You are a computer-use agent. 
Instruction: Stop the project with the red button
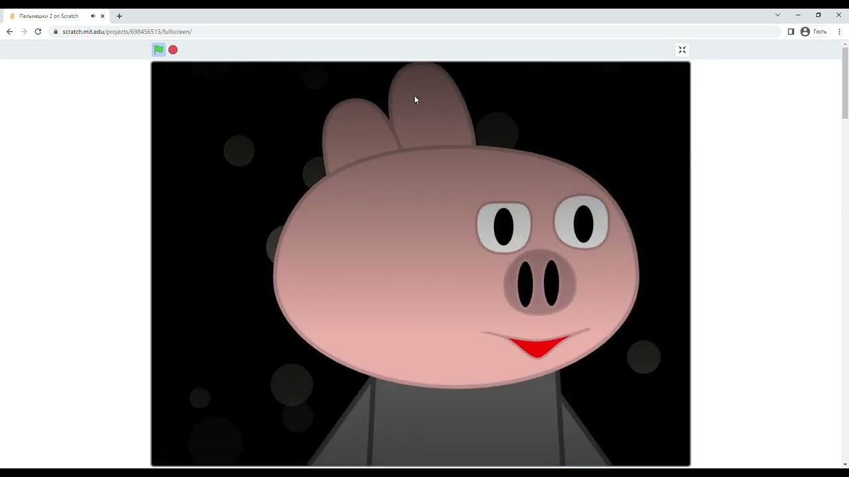[173, 50]
